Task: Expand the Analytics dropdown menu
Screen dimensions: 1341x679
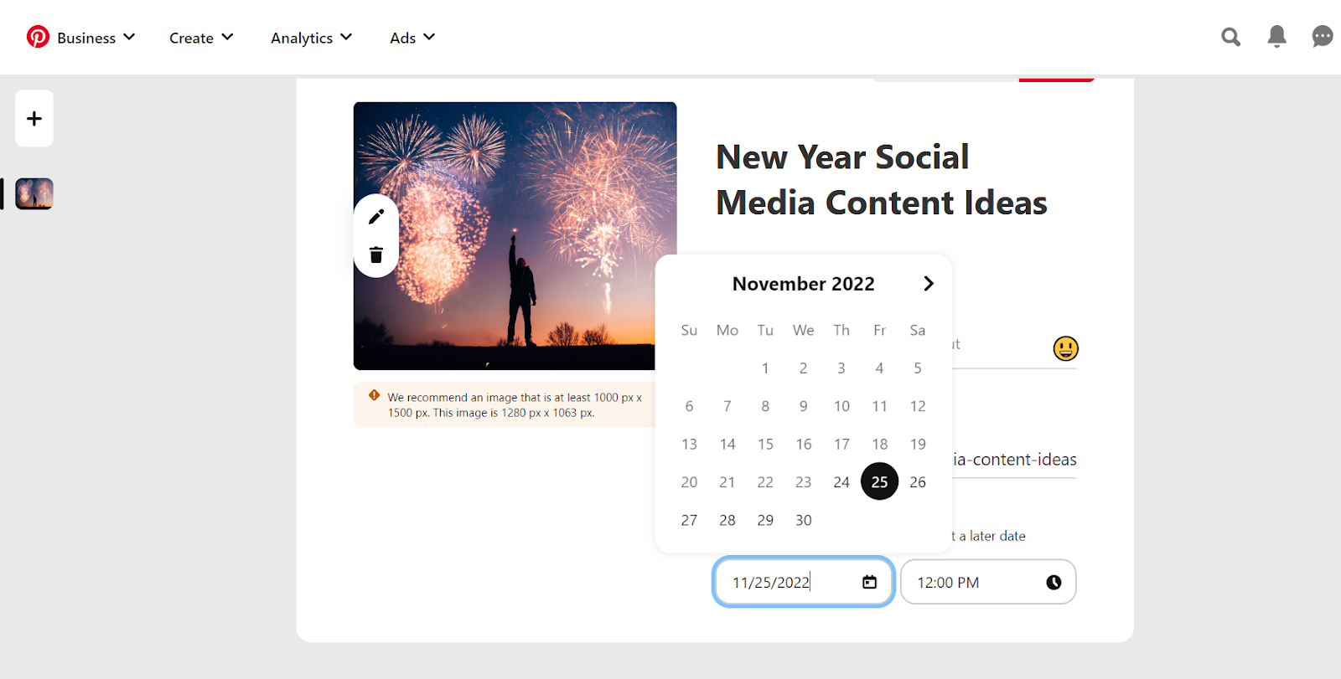Action: coord(311,38)
